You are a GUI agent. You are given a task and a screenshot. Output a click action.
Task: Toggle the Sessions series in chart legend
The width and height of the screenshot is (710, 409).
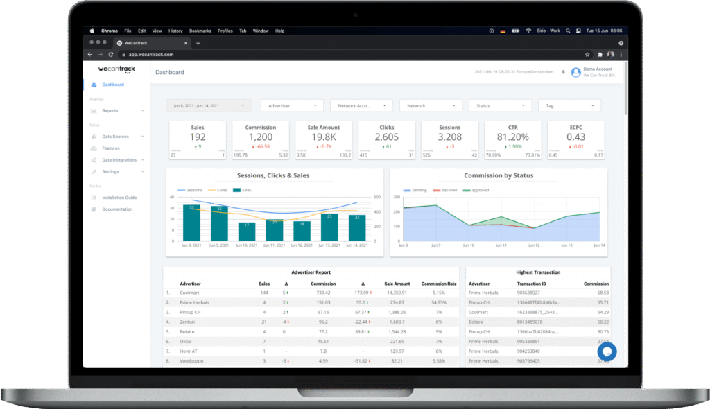[x=190, y=189]
